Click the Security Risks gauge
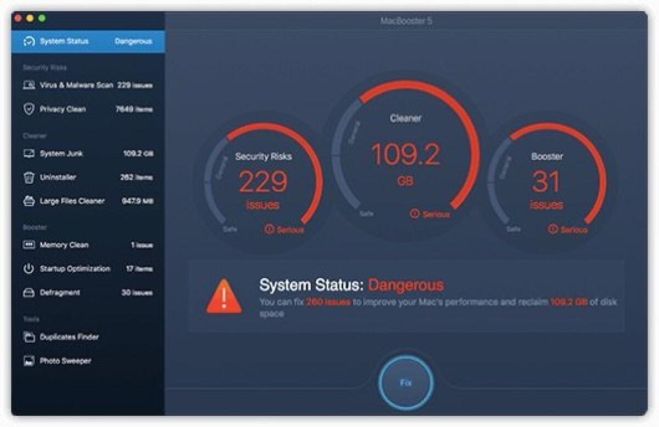The image size is (659, 427). point(264,181)
